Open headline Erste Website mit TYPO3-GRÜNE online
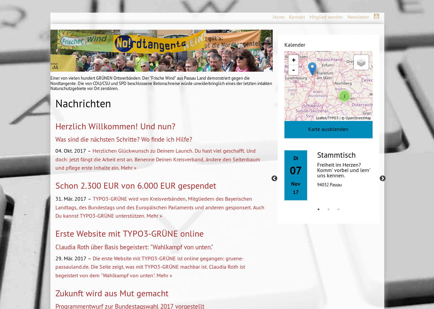This screenshot has width=434, height=309. [130, 234]
